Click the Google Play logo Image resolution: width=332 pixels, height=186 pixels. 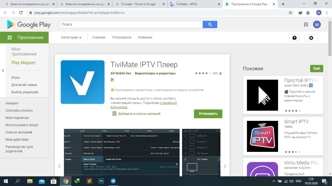[29, 25]
